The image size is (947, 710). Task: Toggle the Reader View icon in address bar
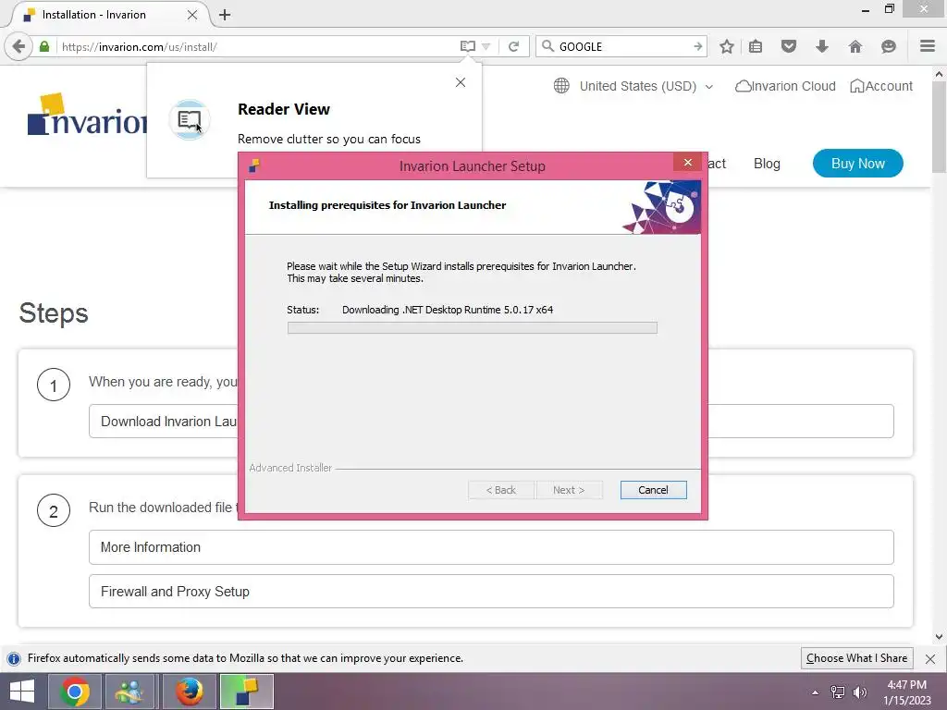pos(467,46)
